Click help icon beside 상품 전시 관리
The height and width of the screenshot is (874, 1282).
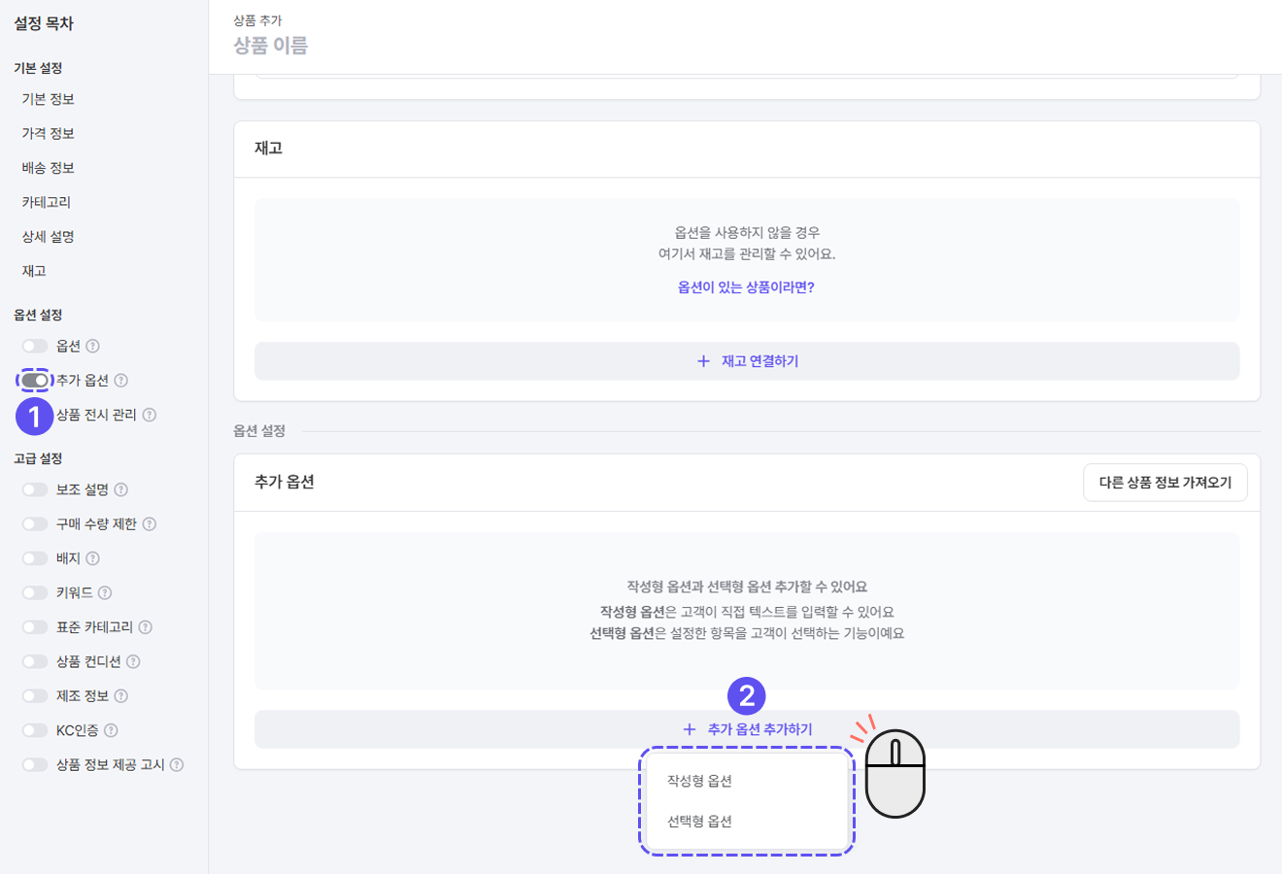tap(150, 415)
